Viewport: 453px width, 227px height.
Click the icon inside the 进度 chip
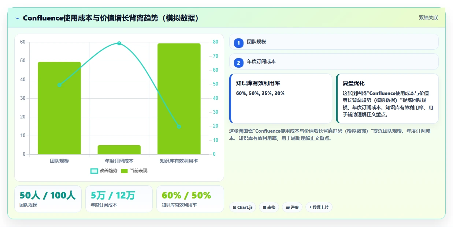tap(287, 207)
